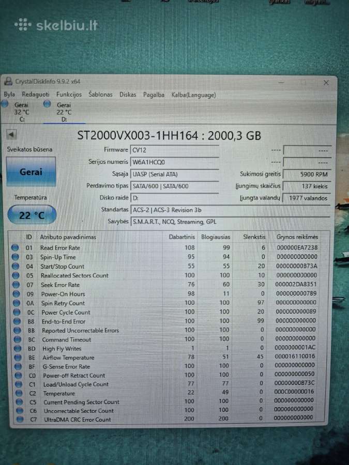Screen dimensions: 349x465
Task: Select the UltraDMA CRC Error Count text
Action: pos(77,420)
